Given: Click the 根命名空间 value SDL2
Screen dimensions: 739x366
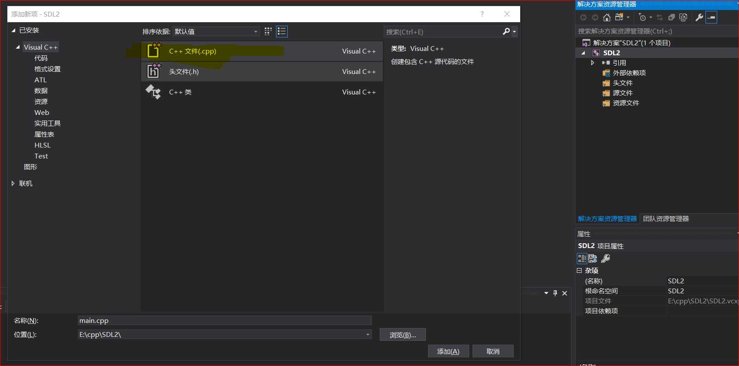Looking at the screenshot, I should [x=702, y=291].
